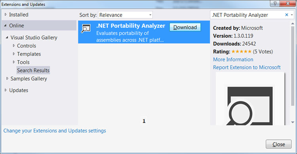Click the Created by Microsoft text
The width and height of the screenshot is (297, 154).
(238, 28)
